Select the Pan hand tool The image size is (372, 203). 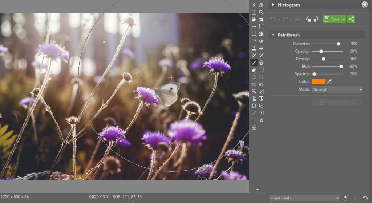[x=254, y=19]
